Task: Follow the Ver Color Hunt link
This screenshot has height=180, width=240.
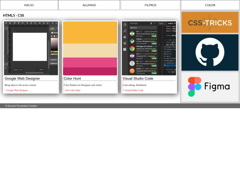Action: [72, 90]
